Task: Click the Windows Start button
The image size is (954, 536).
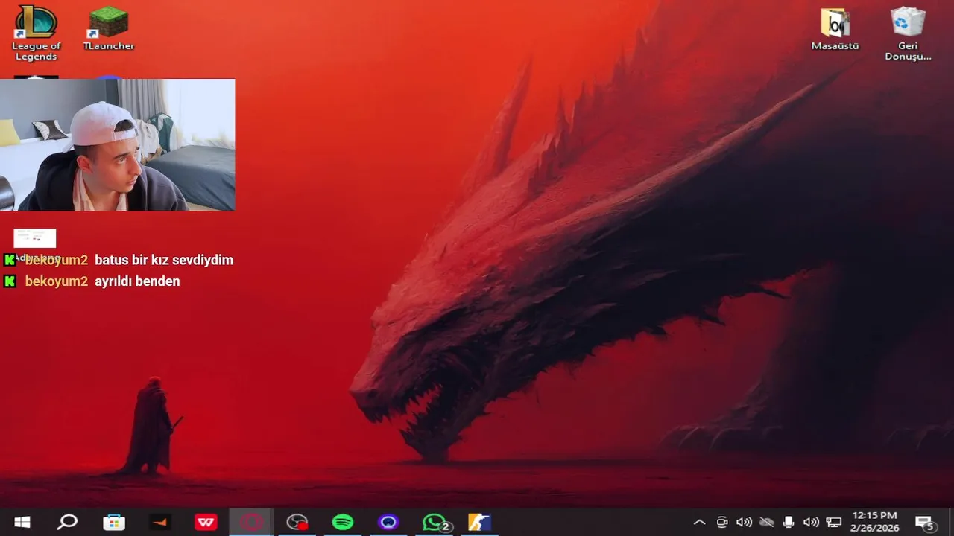Action: pos(22,523)
